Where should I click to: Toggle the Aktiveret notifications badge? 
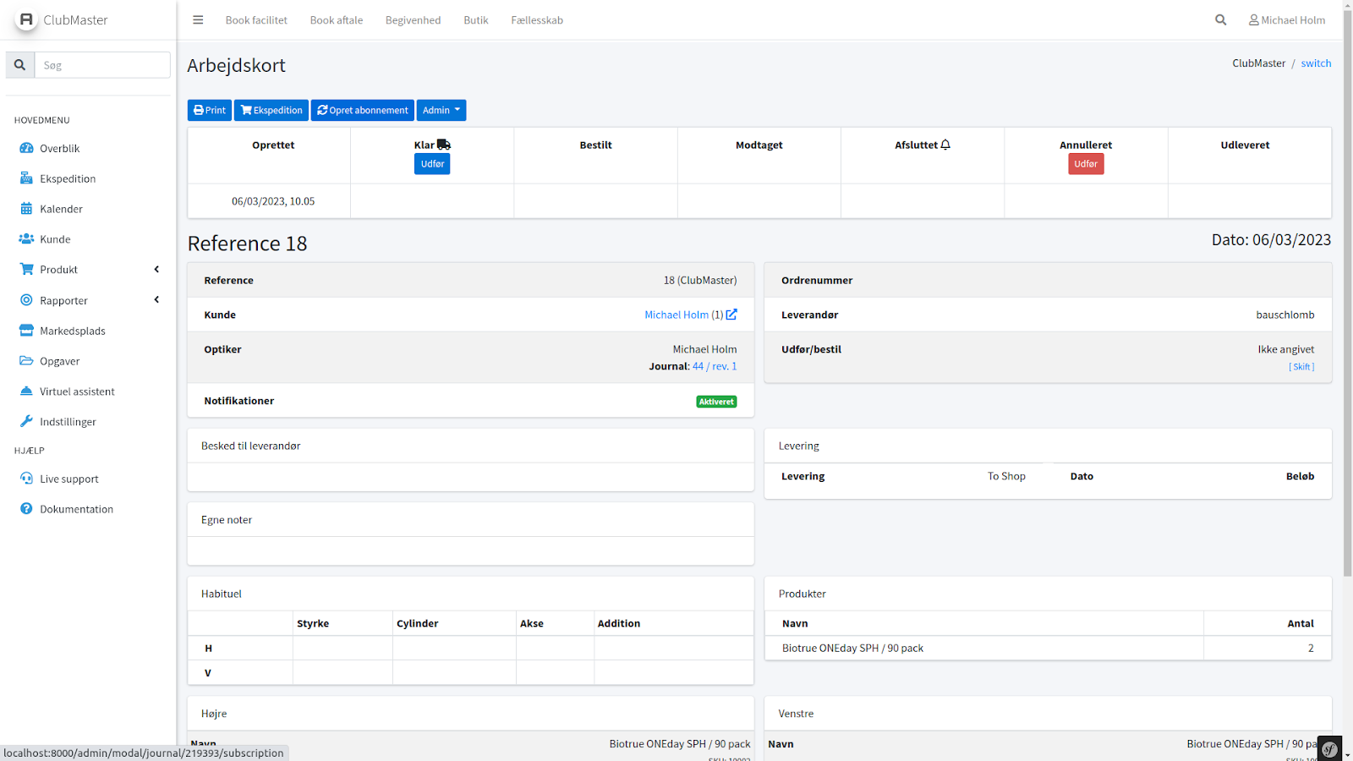(x=716, y=402)
